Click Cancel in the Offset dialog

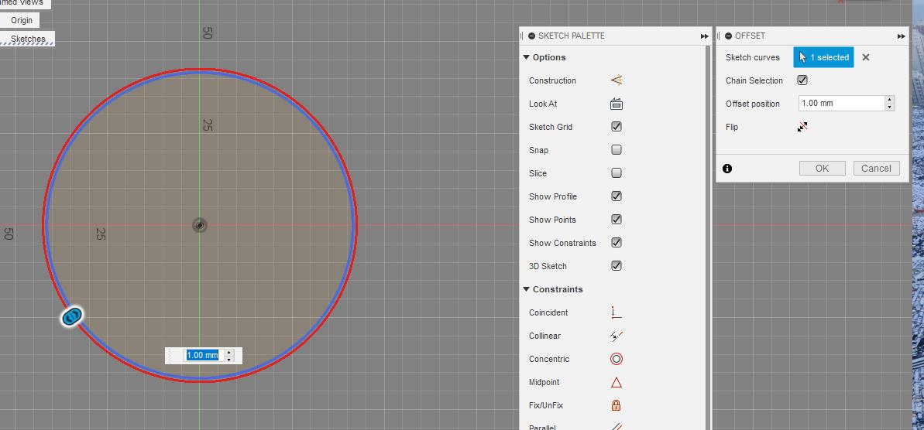click(876, 169)
